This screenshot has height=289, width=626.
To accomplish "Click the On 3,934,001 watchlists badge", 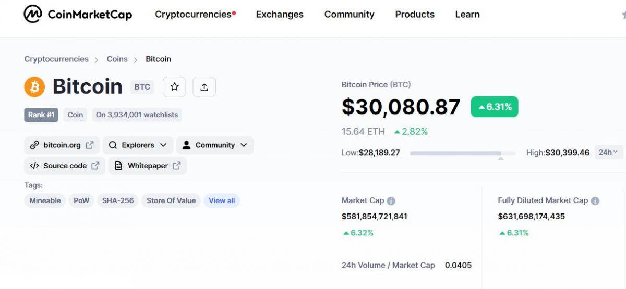I will pos(137,115).
